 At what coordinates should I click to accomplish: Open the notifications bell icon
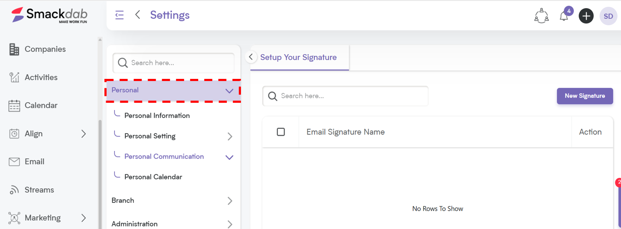pos(564,16)
